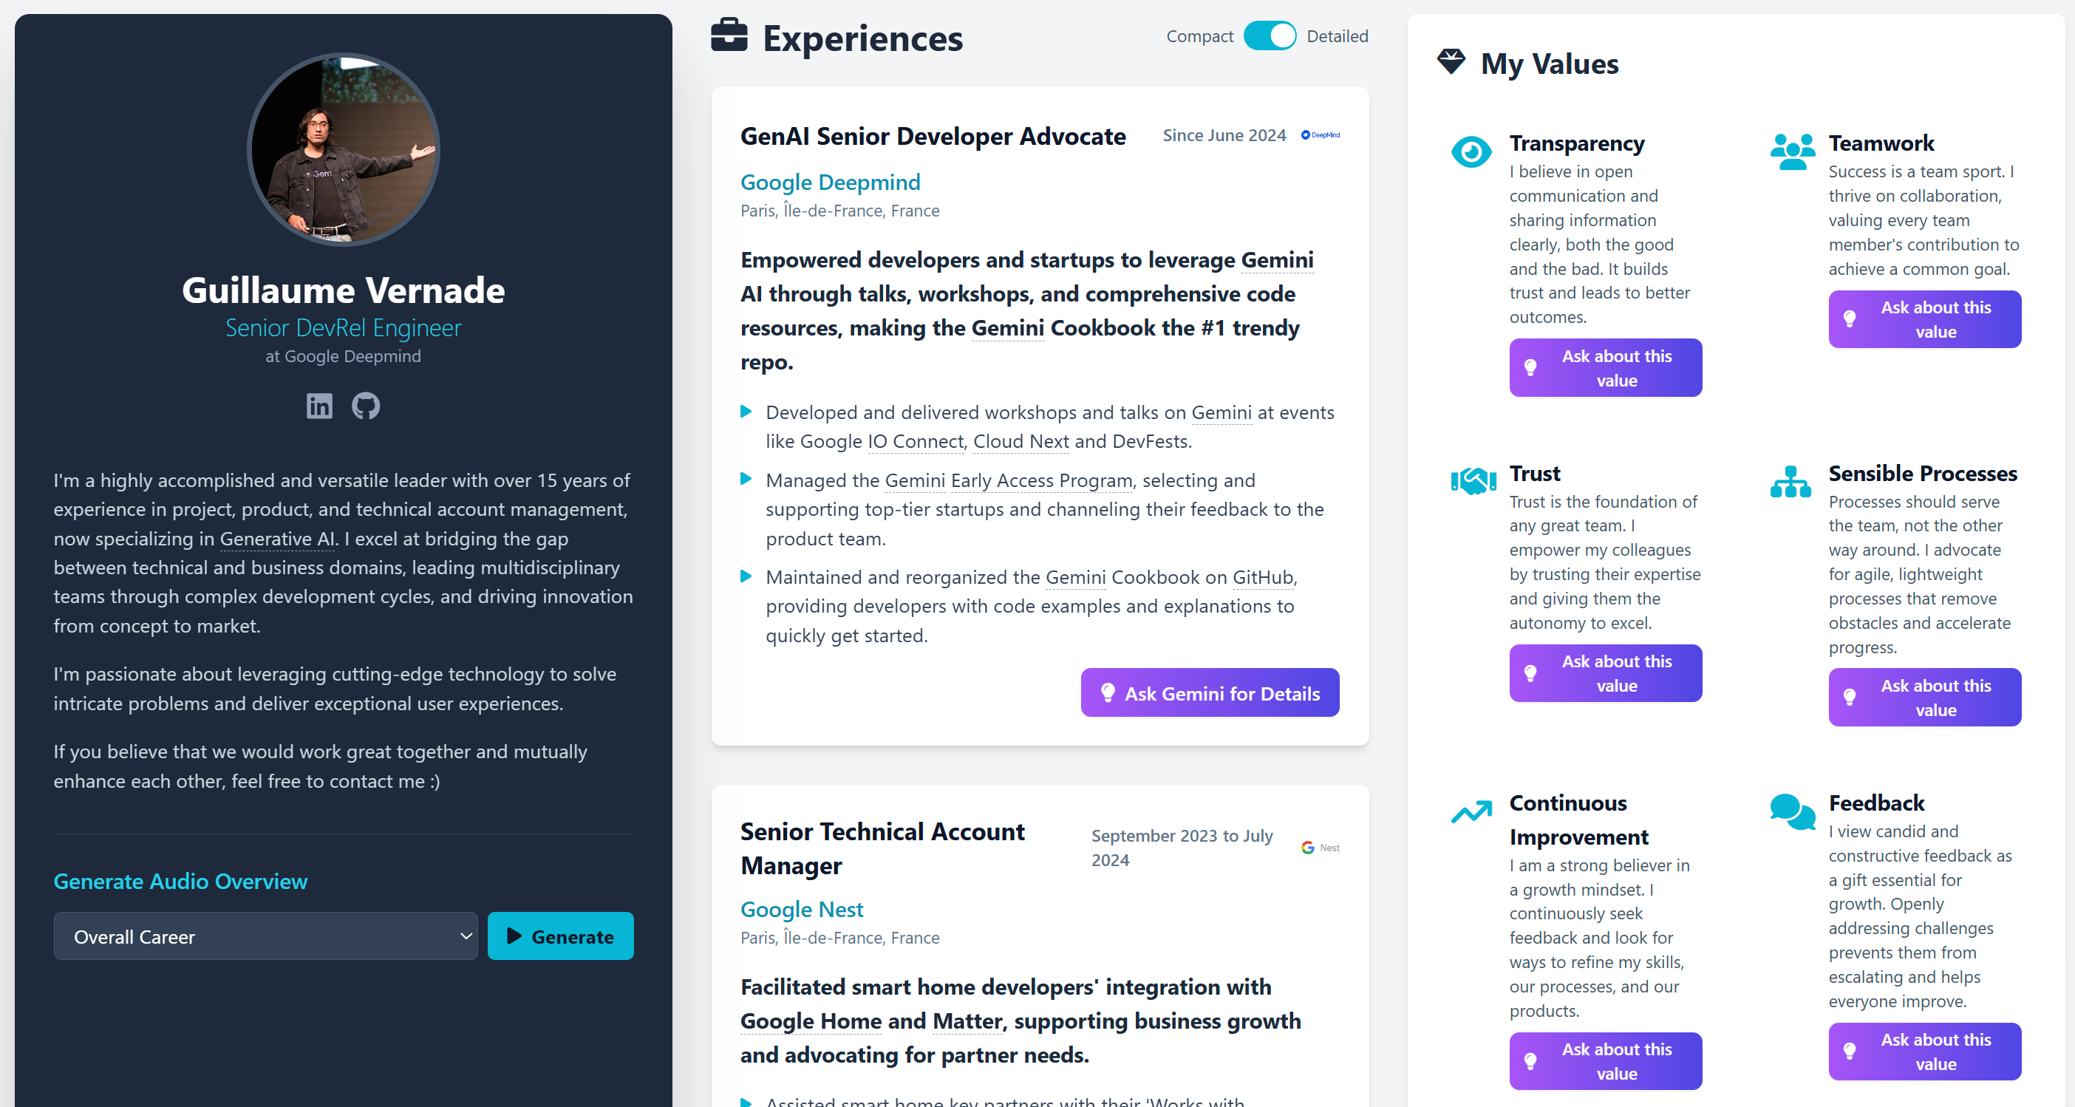
Task: Click the My Values diamond icon
Action: [1451, 62]
